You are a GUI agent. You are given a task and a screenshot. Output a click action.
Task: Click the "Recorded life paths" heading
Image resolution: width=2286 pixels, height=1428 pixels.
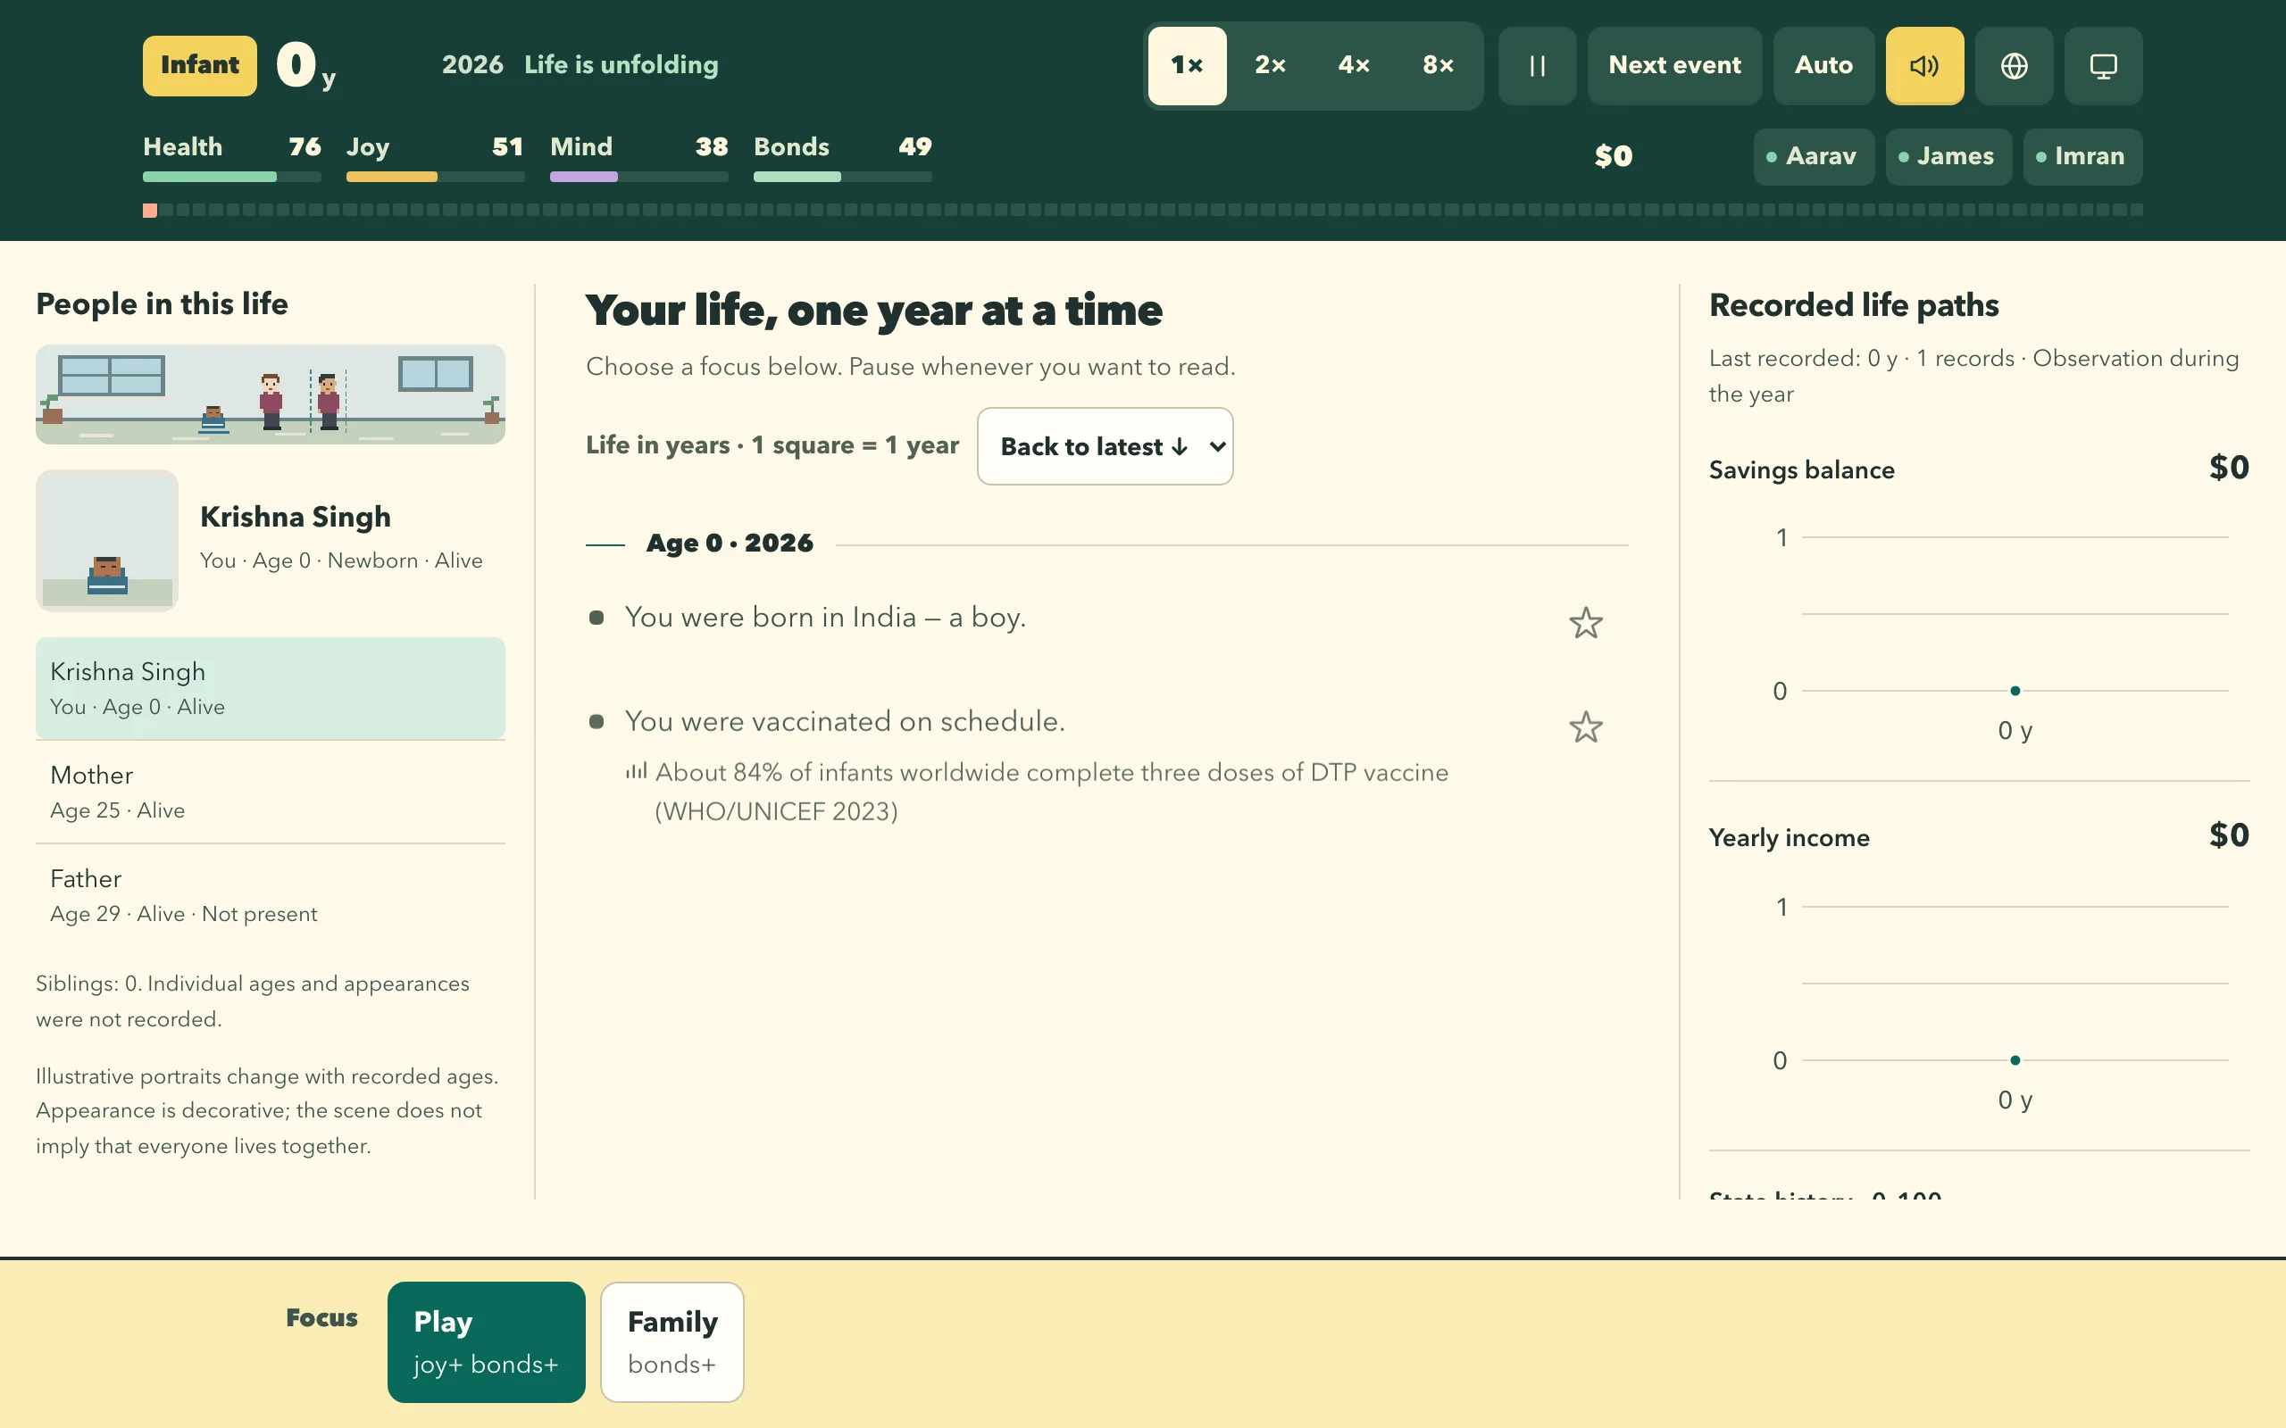coord(1854,305)
